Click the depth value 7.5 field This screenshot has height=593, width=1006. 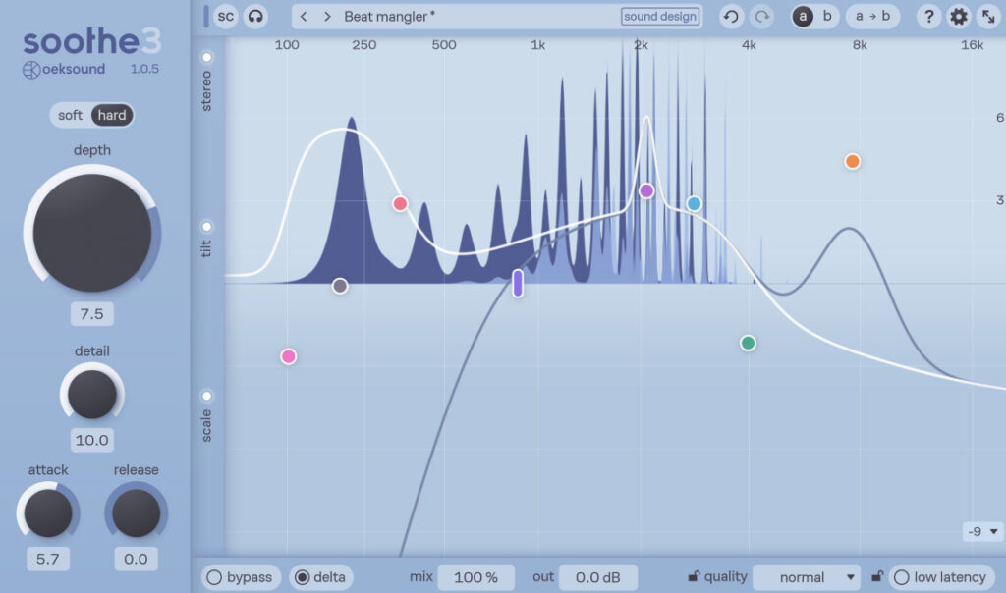(x=91, y=313)
